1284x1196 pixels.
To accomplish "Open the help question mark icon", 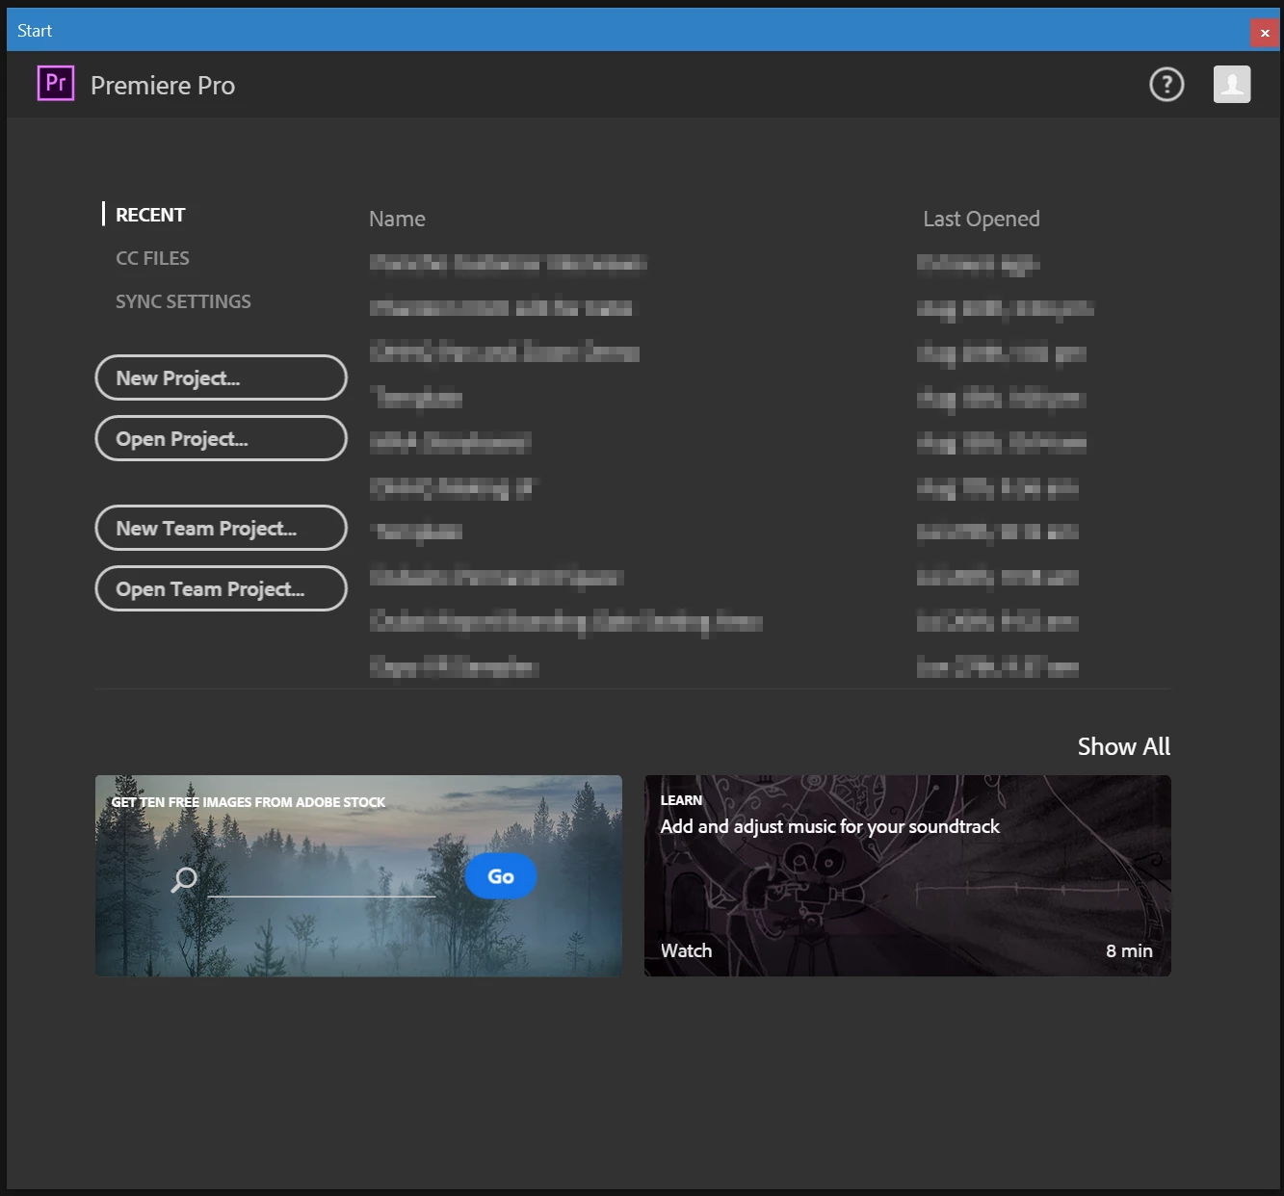I will point(1166,85).
